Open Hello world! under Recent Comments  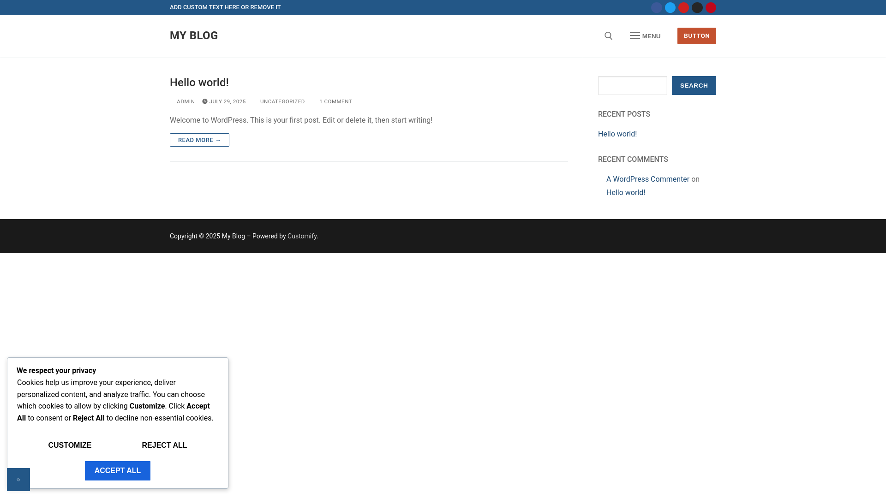(626, 193)
